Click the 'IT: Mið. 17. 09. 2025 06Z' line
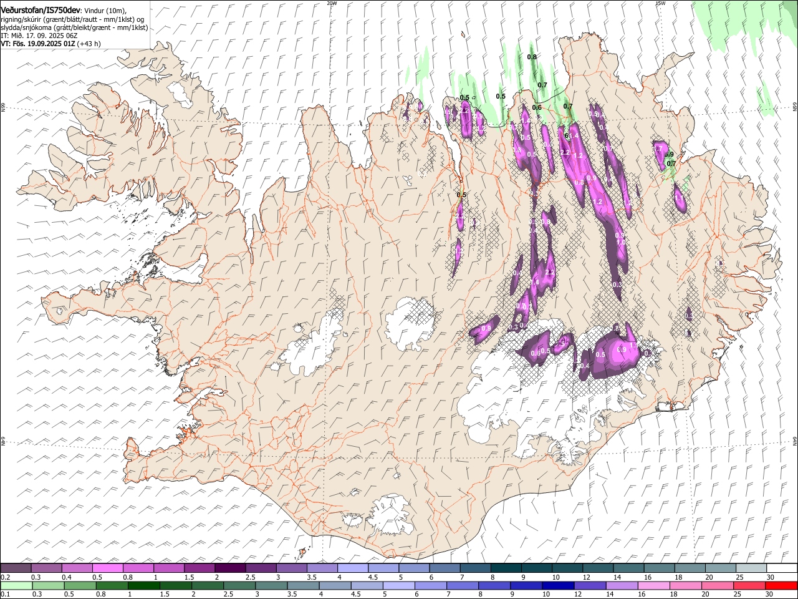 coord(39,36)
